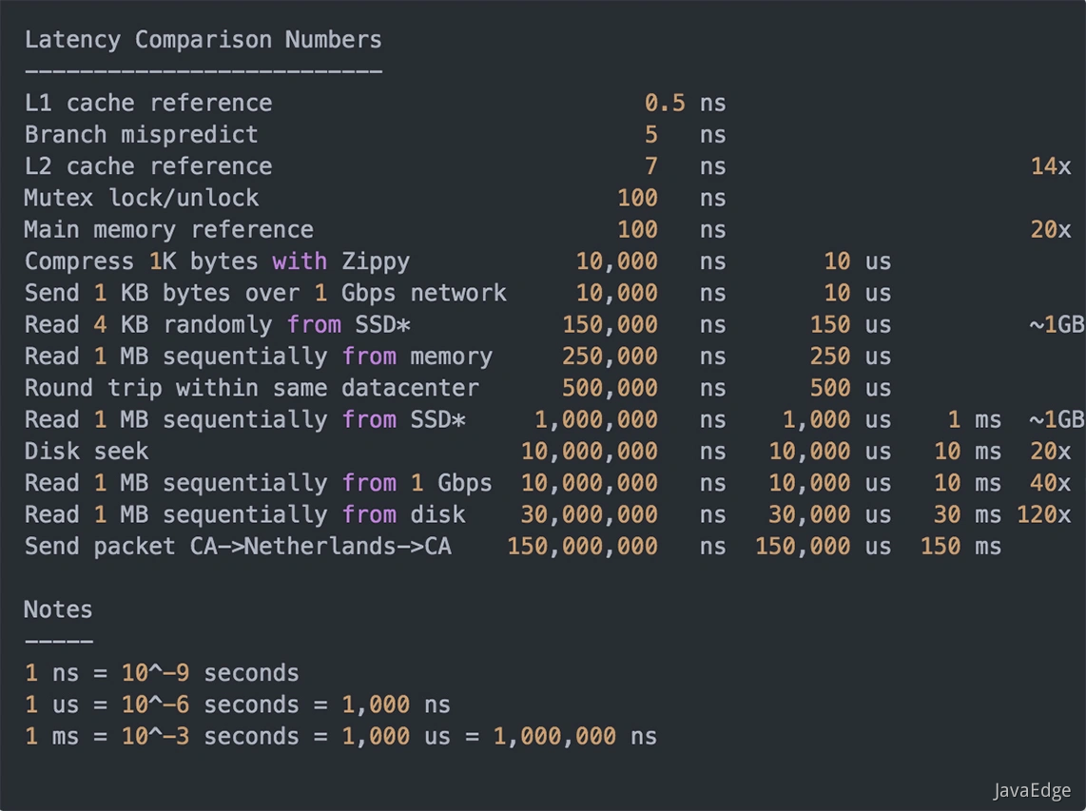Select 'Send 1 KB bytes over 1 Gbps network'
Image resolution: width=1086 pixels, height=811 pixels.
[265, 293]
